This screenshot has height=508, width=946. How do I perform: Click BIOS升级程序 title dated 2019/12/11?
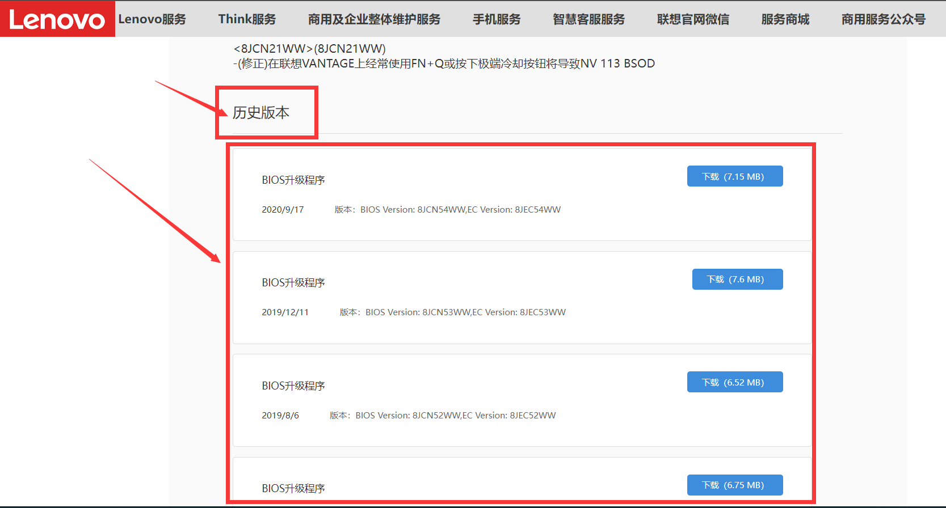(293, 282)
